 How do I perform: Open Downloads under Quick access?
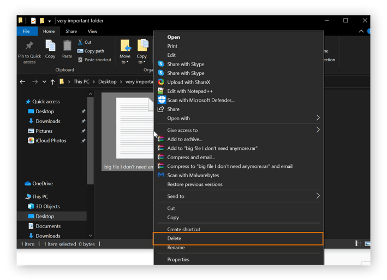pos(48,121)
